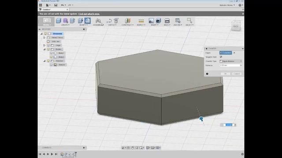This screenshot has height=158, width=282.
Task: Click the first sketch feature in timeline
Action: coord(62,154)
